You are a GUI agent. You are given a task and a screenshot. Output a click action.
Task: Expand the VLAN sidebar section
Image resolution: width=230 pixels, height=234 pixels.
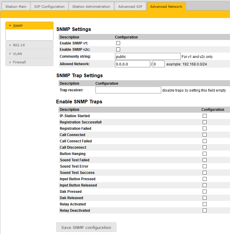29,54
